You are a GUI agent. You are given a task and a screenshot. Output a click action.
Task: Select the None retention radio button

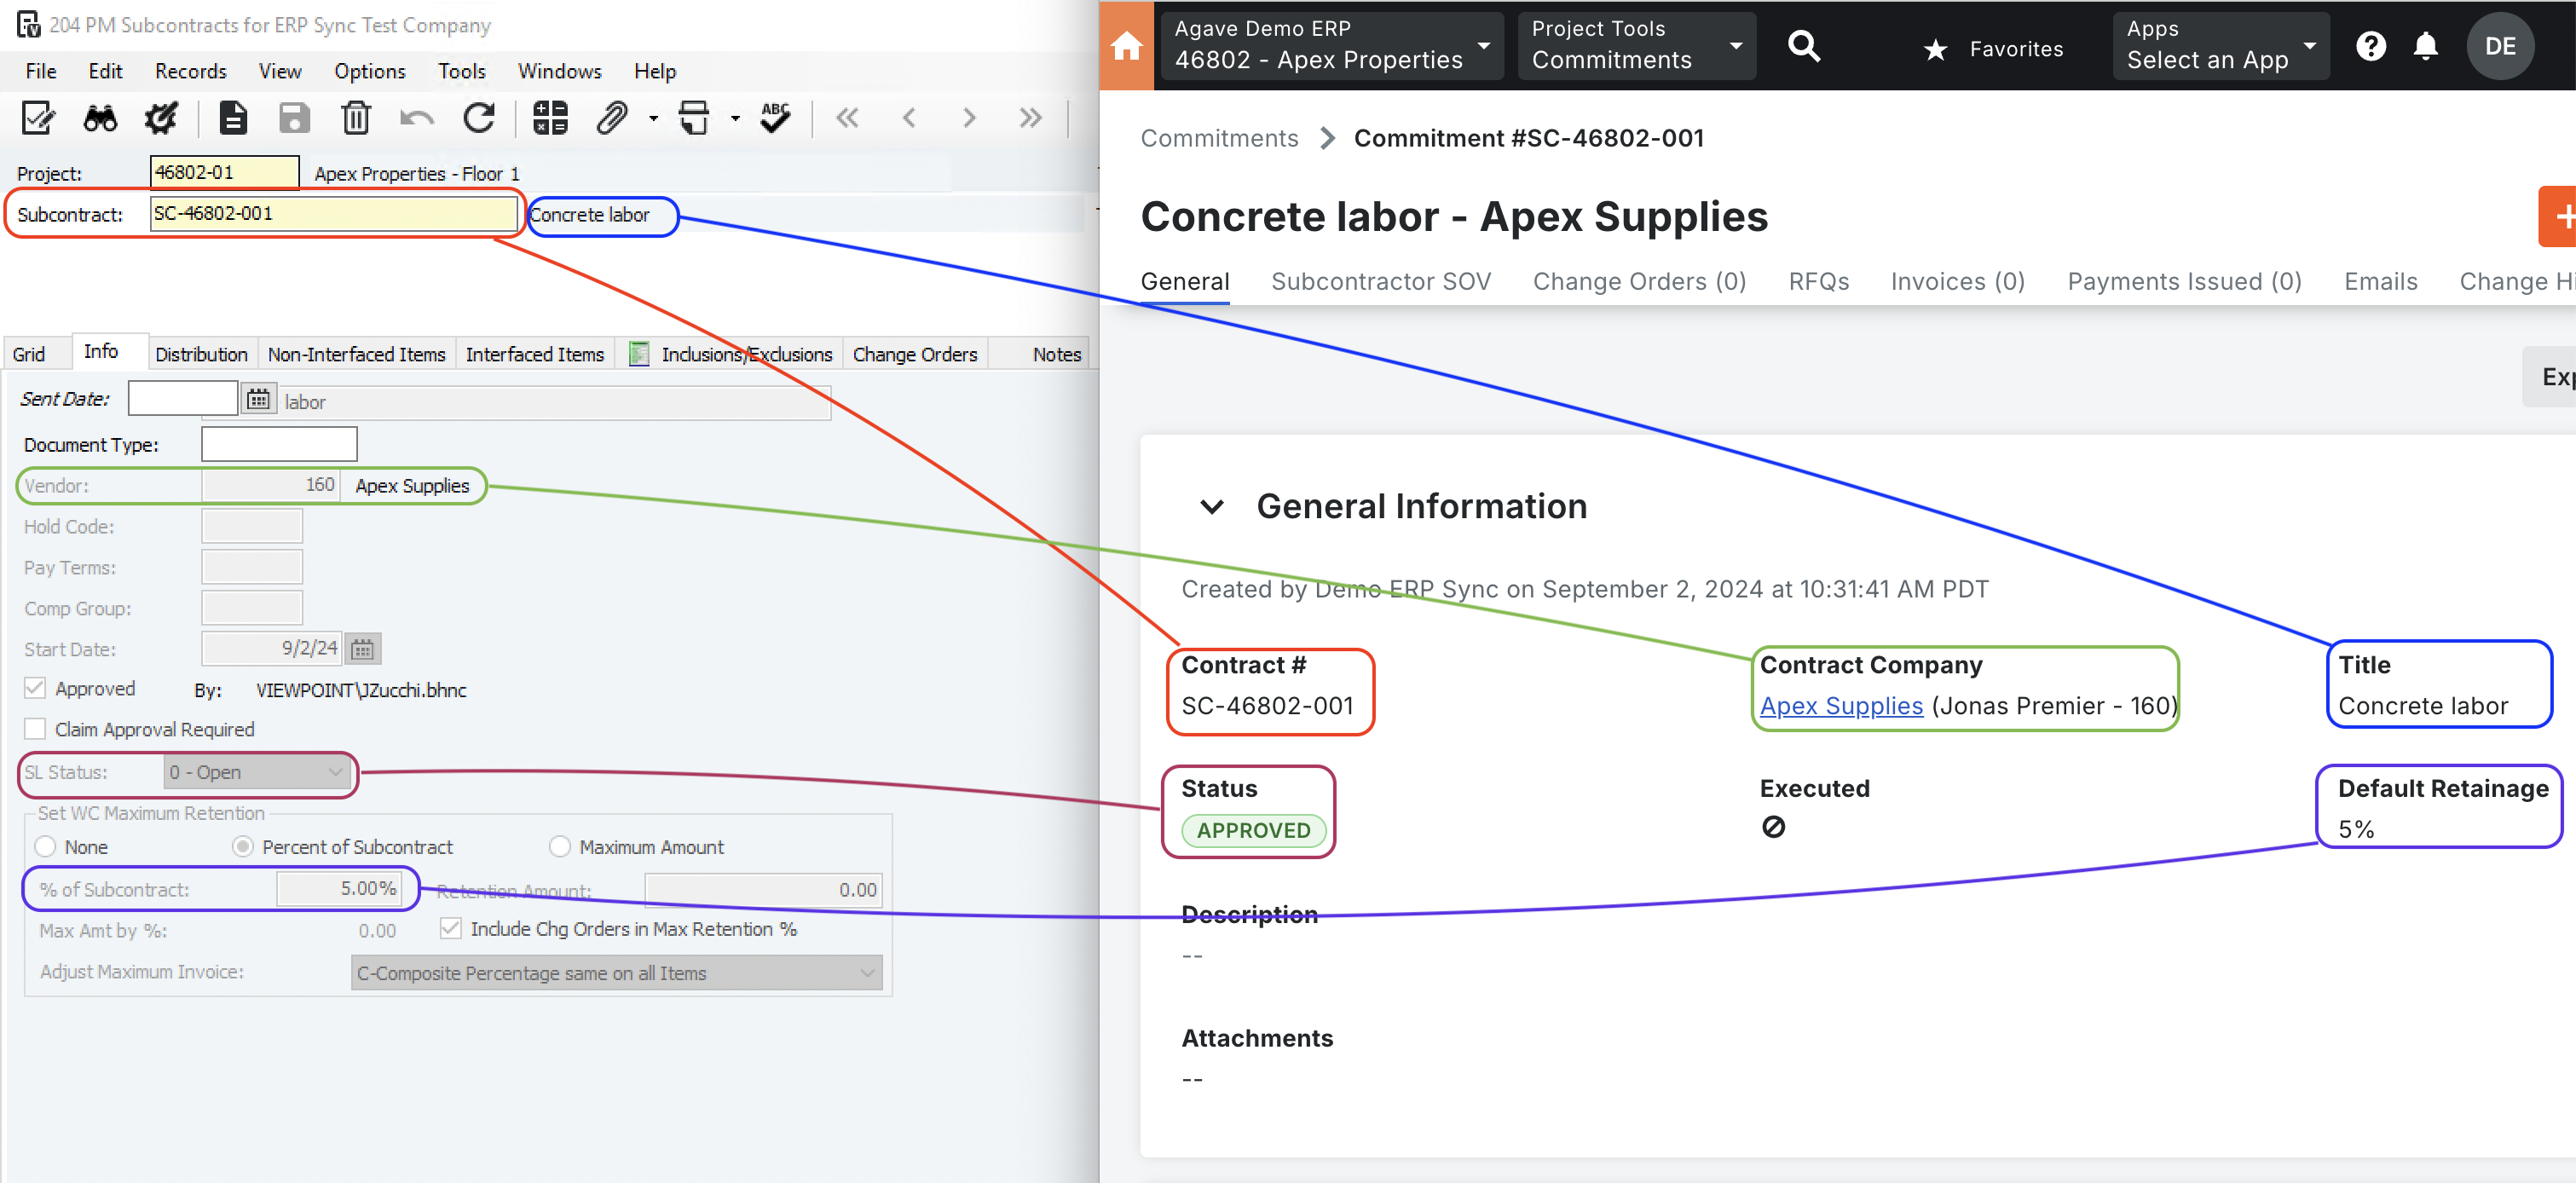pyautogui.click(x=45, y=847)
